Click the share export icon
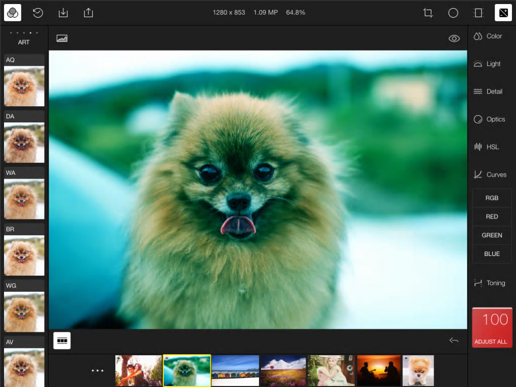Viewport: 516px width, 387px height. 88,13
